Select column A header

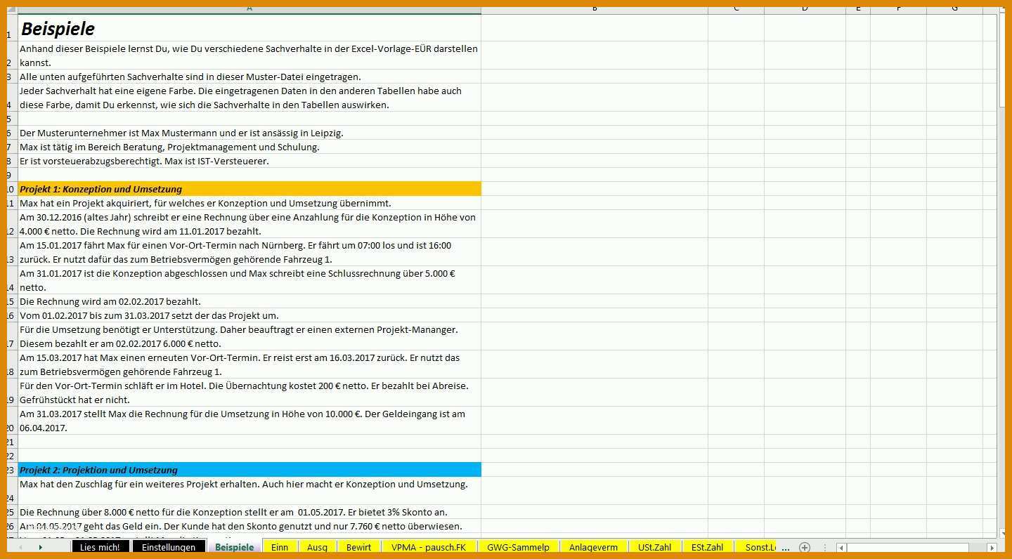[x=249, y=10]
